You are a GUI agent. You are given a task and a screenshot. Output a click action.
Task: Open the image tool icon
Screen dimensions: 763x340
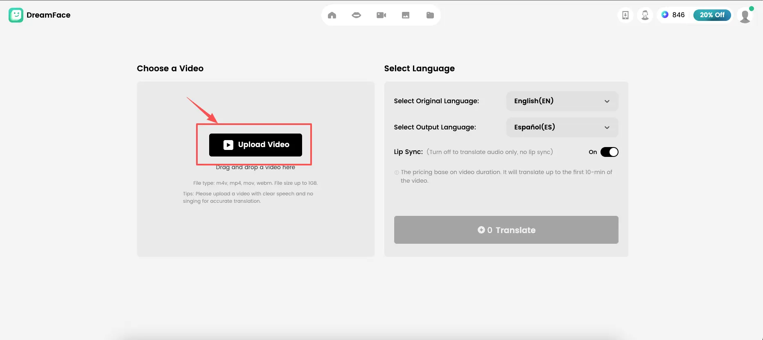click(406, 15)
